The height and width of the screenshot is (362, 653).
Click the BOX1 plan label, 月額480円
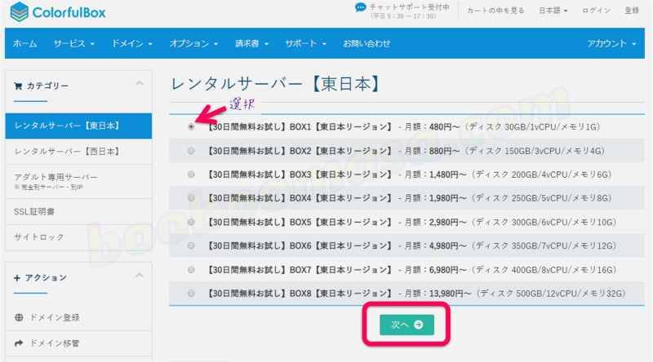click(x=403, y=127)
